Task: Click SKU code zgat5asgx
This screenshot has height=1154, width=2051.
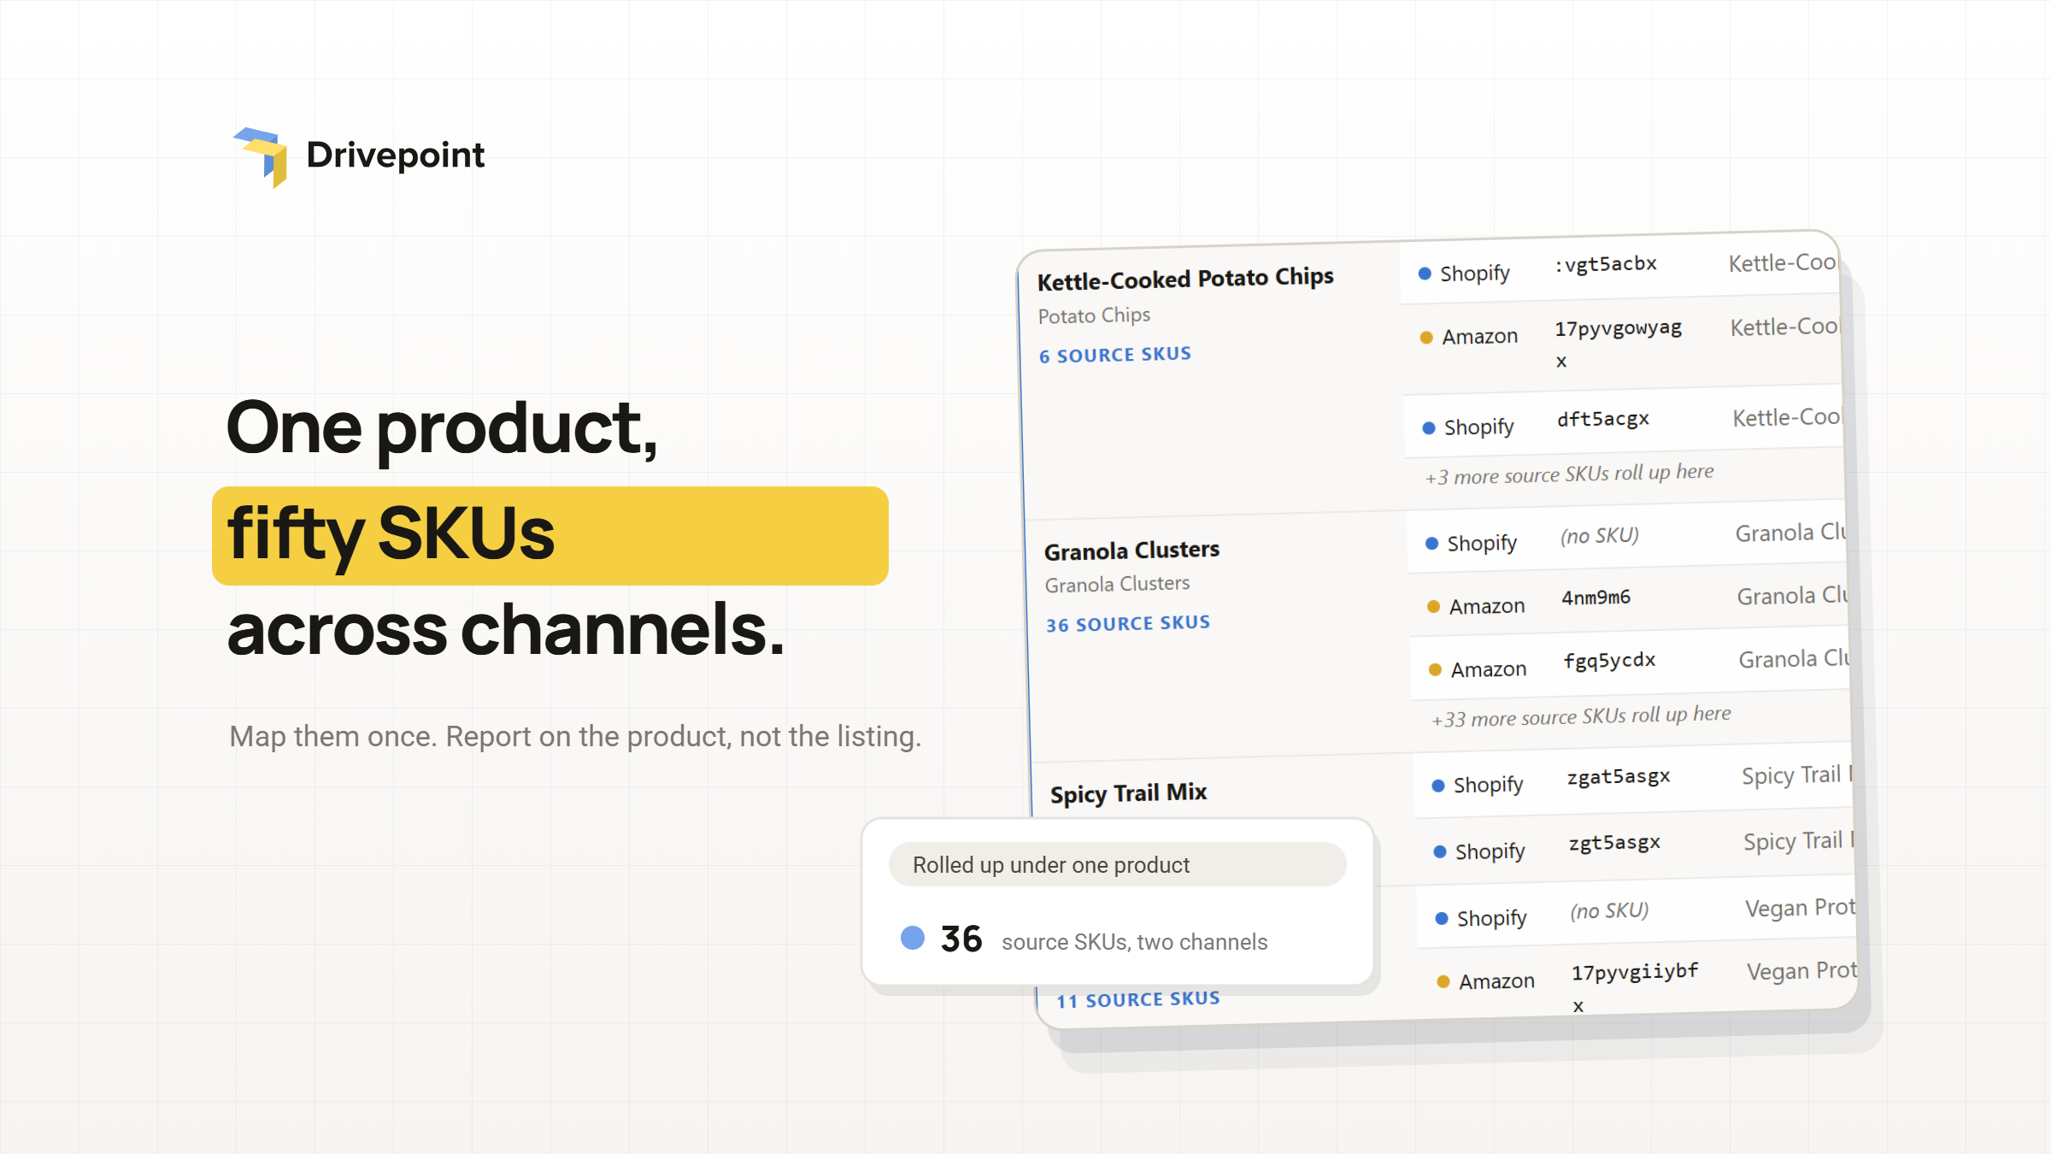Action: 1619,777
